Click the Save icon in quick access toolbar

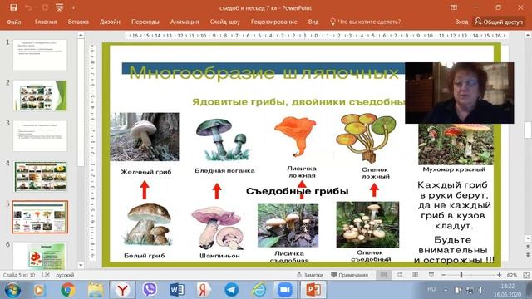point(13,7)
